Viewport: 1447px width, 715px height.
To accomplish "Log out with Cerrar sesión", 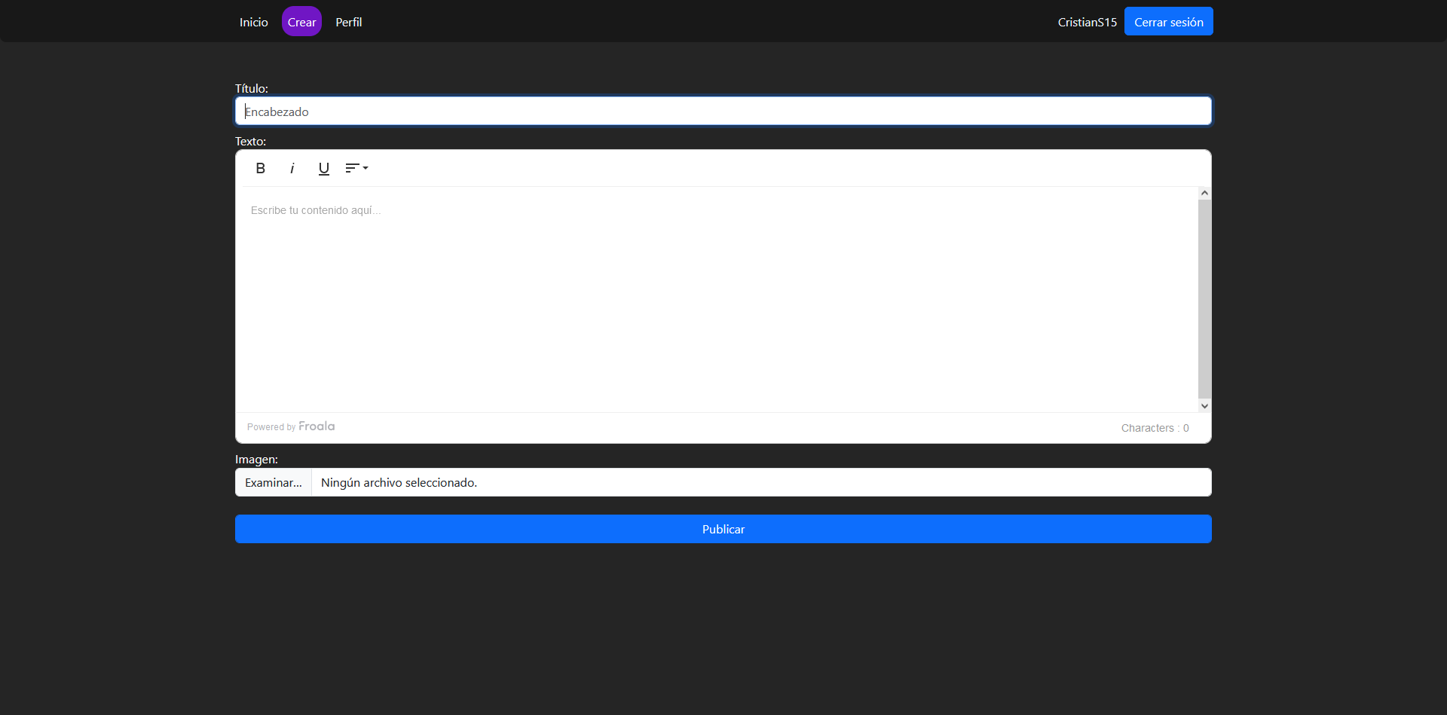I will point(1168,22).
